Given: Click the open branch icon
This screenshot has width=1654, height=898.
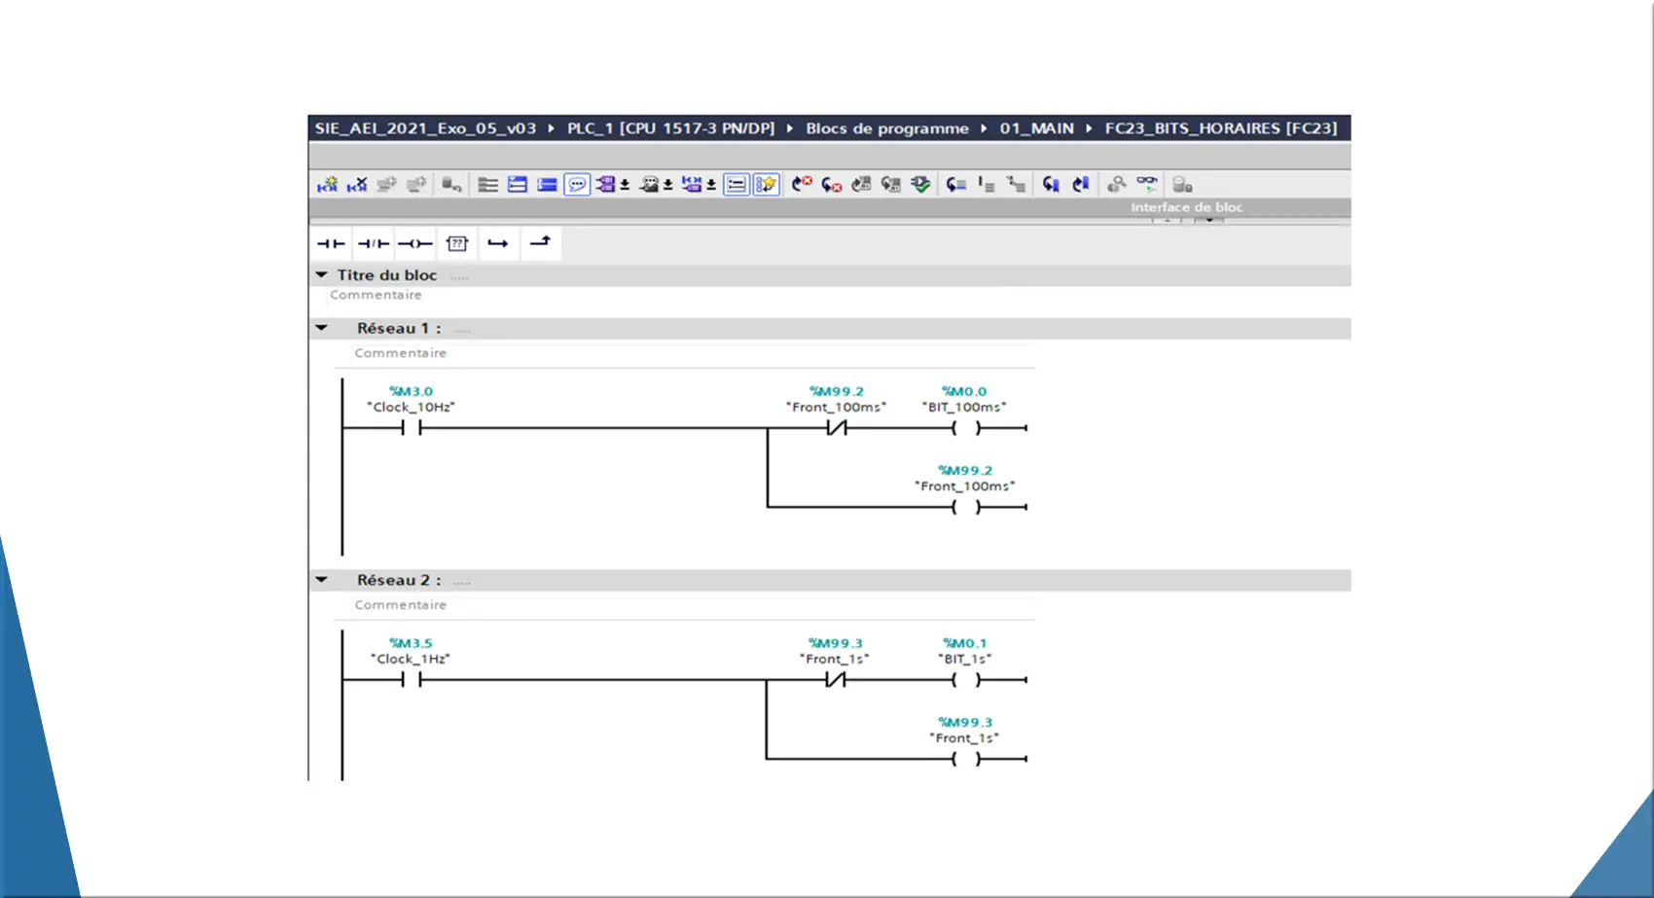Looking at the screenshot, I should pos(498,243).
